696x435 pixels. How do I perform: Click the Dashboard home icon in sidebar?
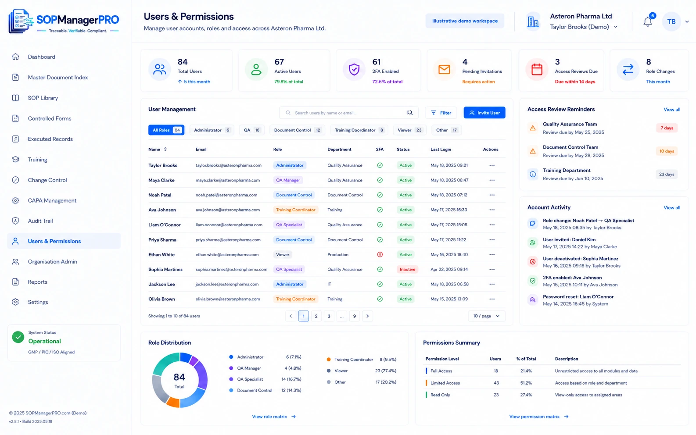[16, 57]
